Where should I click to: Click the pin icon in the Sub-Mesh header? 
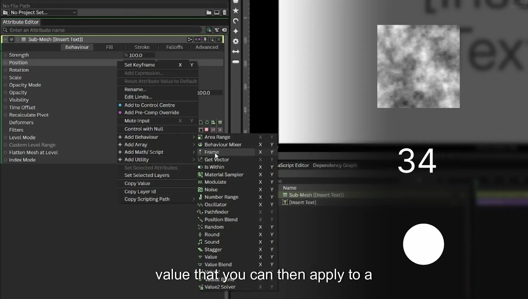[x=205, y=40]
